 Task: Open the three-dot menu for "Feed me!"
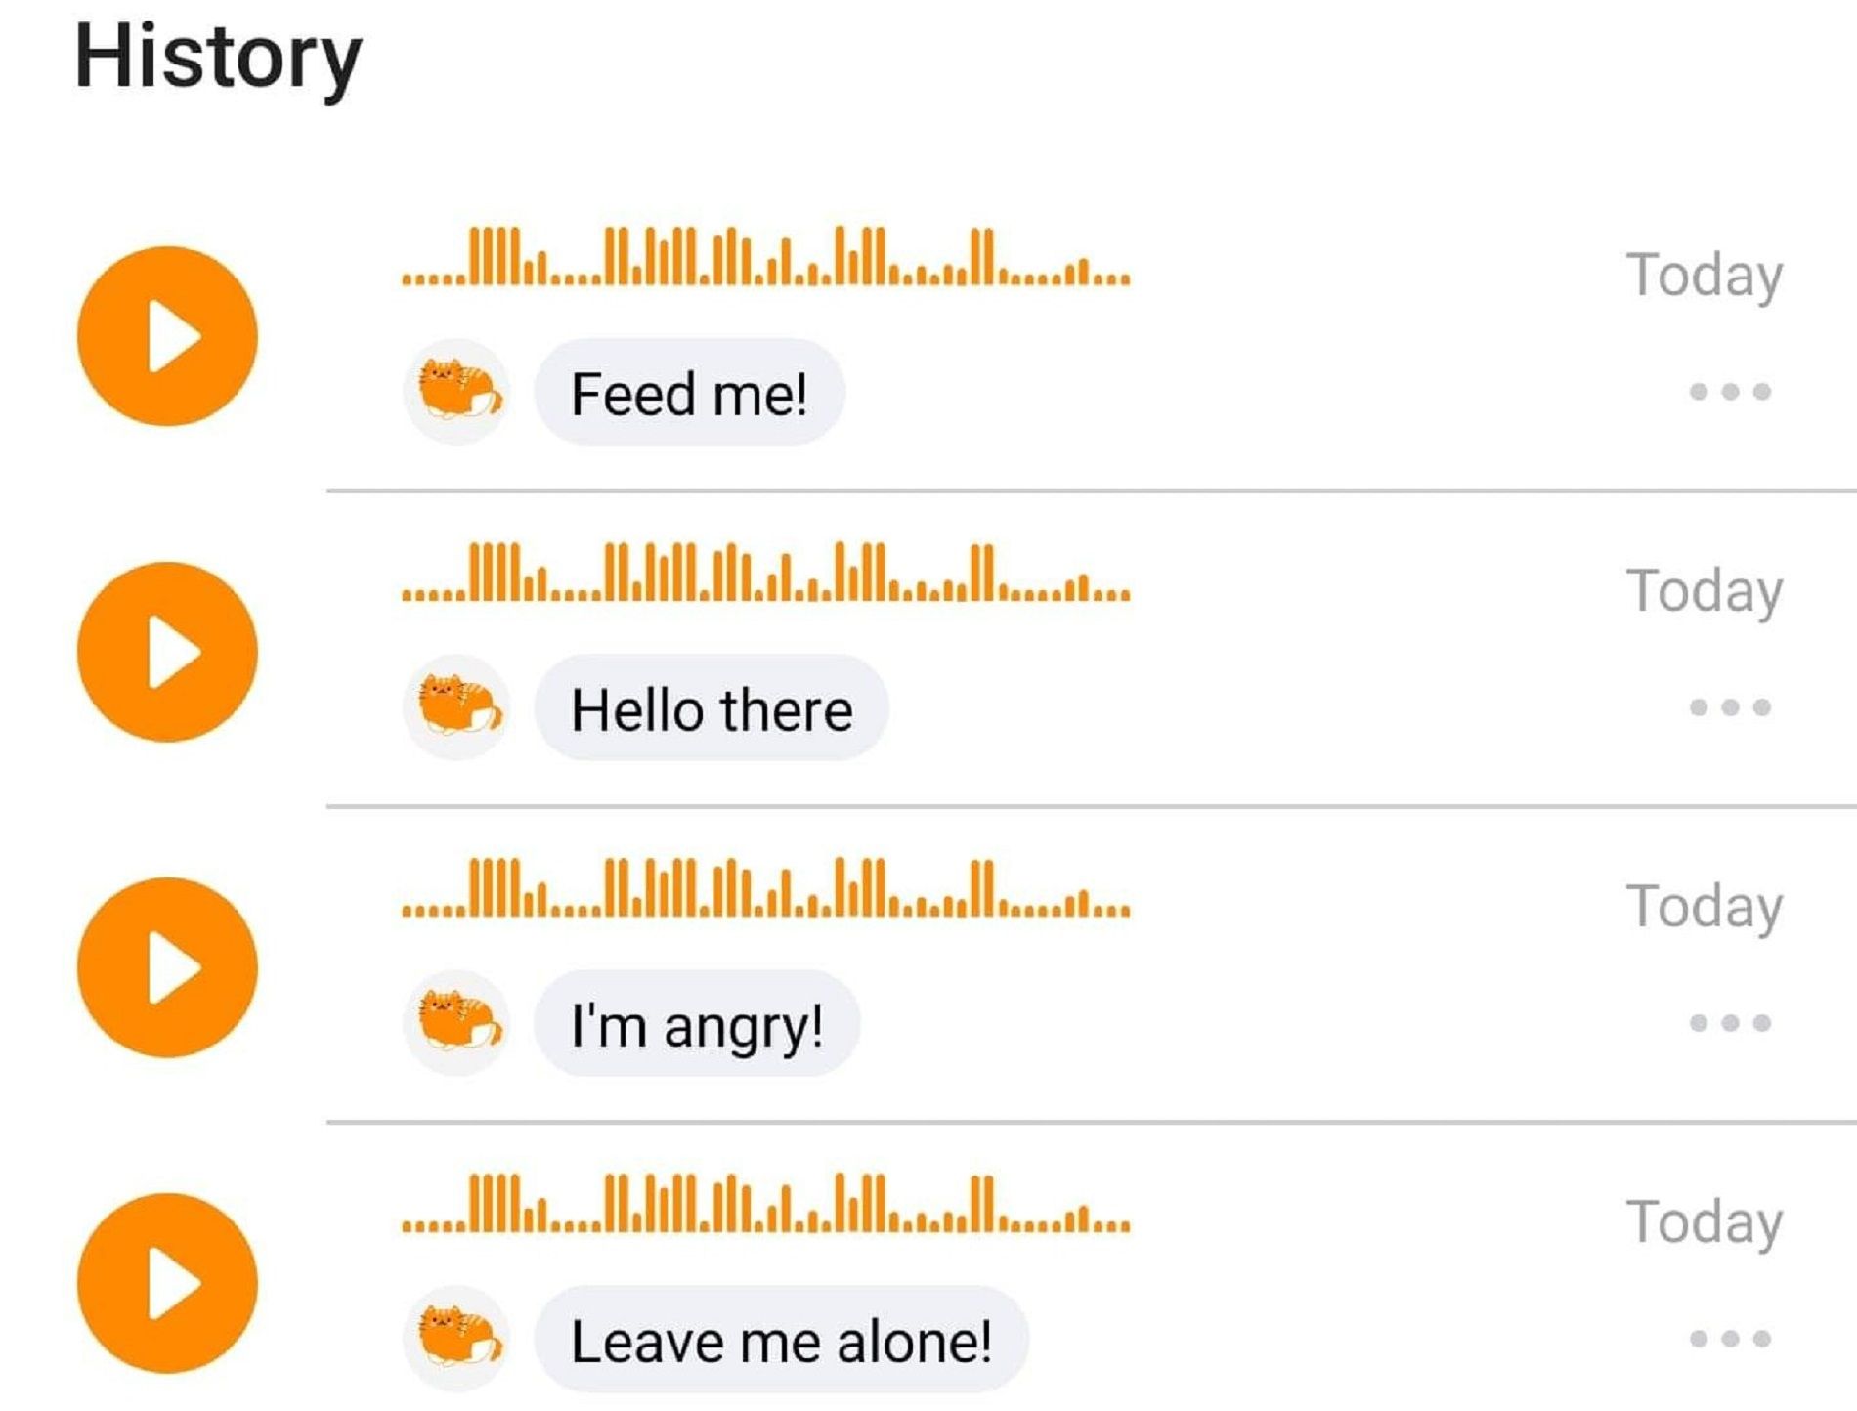coord(1730,392)
